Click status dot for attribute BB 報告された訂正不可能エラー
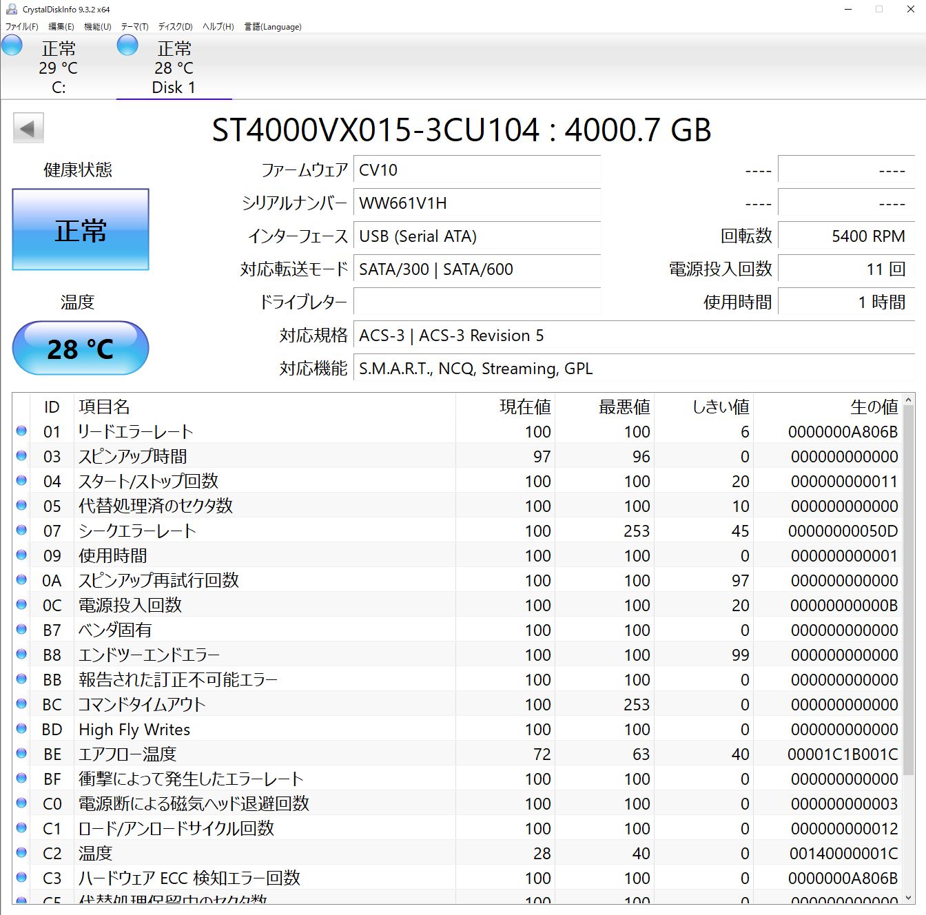The image size is (926, 915). 21,679
